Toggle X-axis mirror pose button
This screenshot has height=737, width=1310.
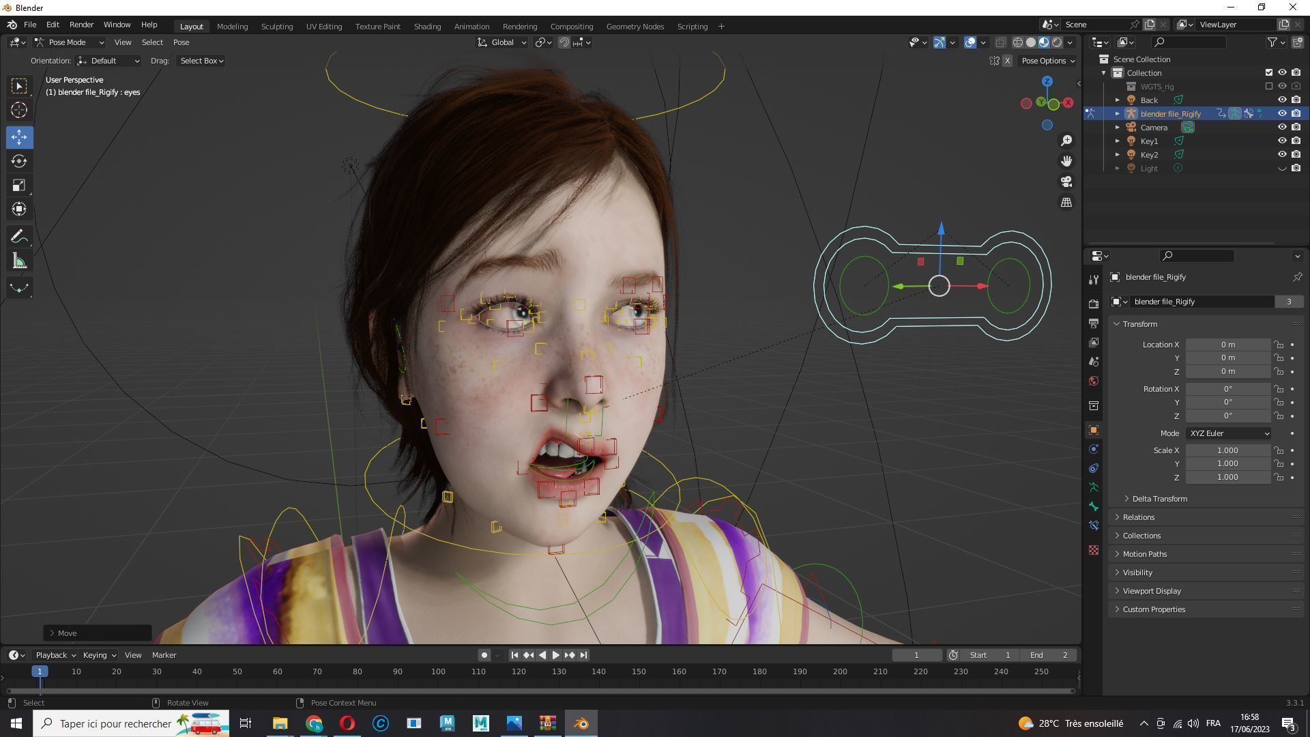coord(1007,61)
